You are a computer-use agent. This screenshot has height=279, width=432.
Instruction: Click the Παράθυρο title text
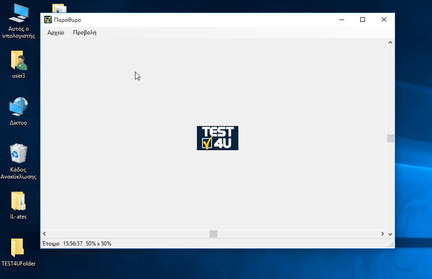pos(67,20)
